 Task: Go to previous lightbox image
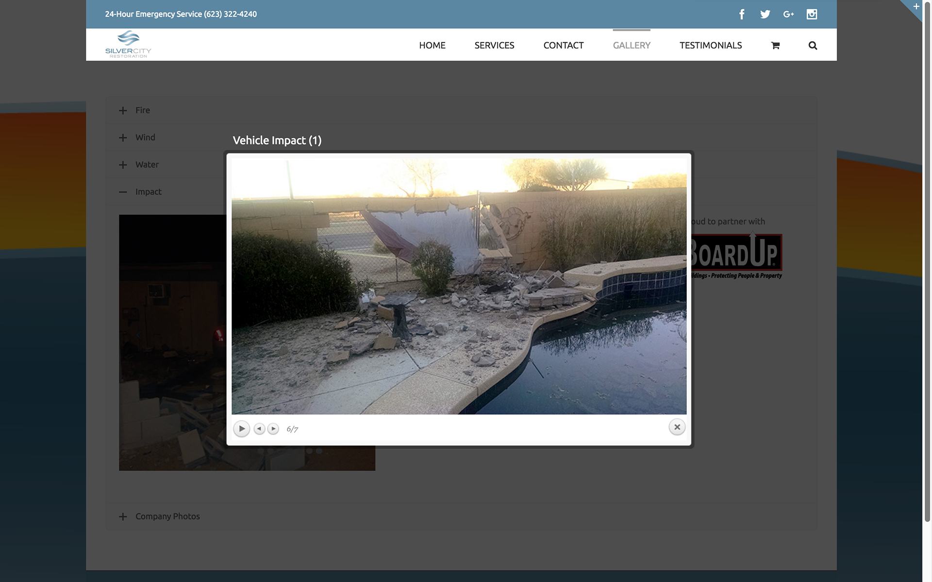point(259,429)
